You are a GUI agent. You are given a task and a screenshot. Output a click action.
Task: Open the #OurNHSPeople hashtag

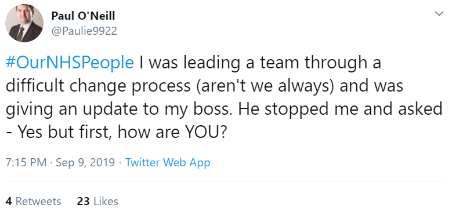(x=70, y=63)
